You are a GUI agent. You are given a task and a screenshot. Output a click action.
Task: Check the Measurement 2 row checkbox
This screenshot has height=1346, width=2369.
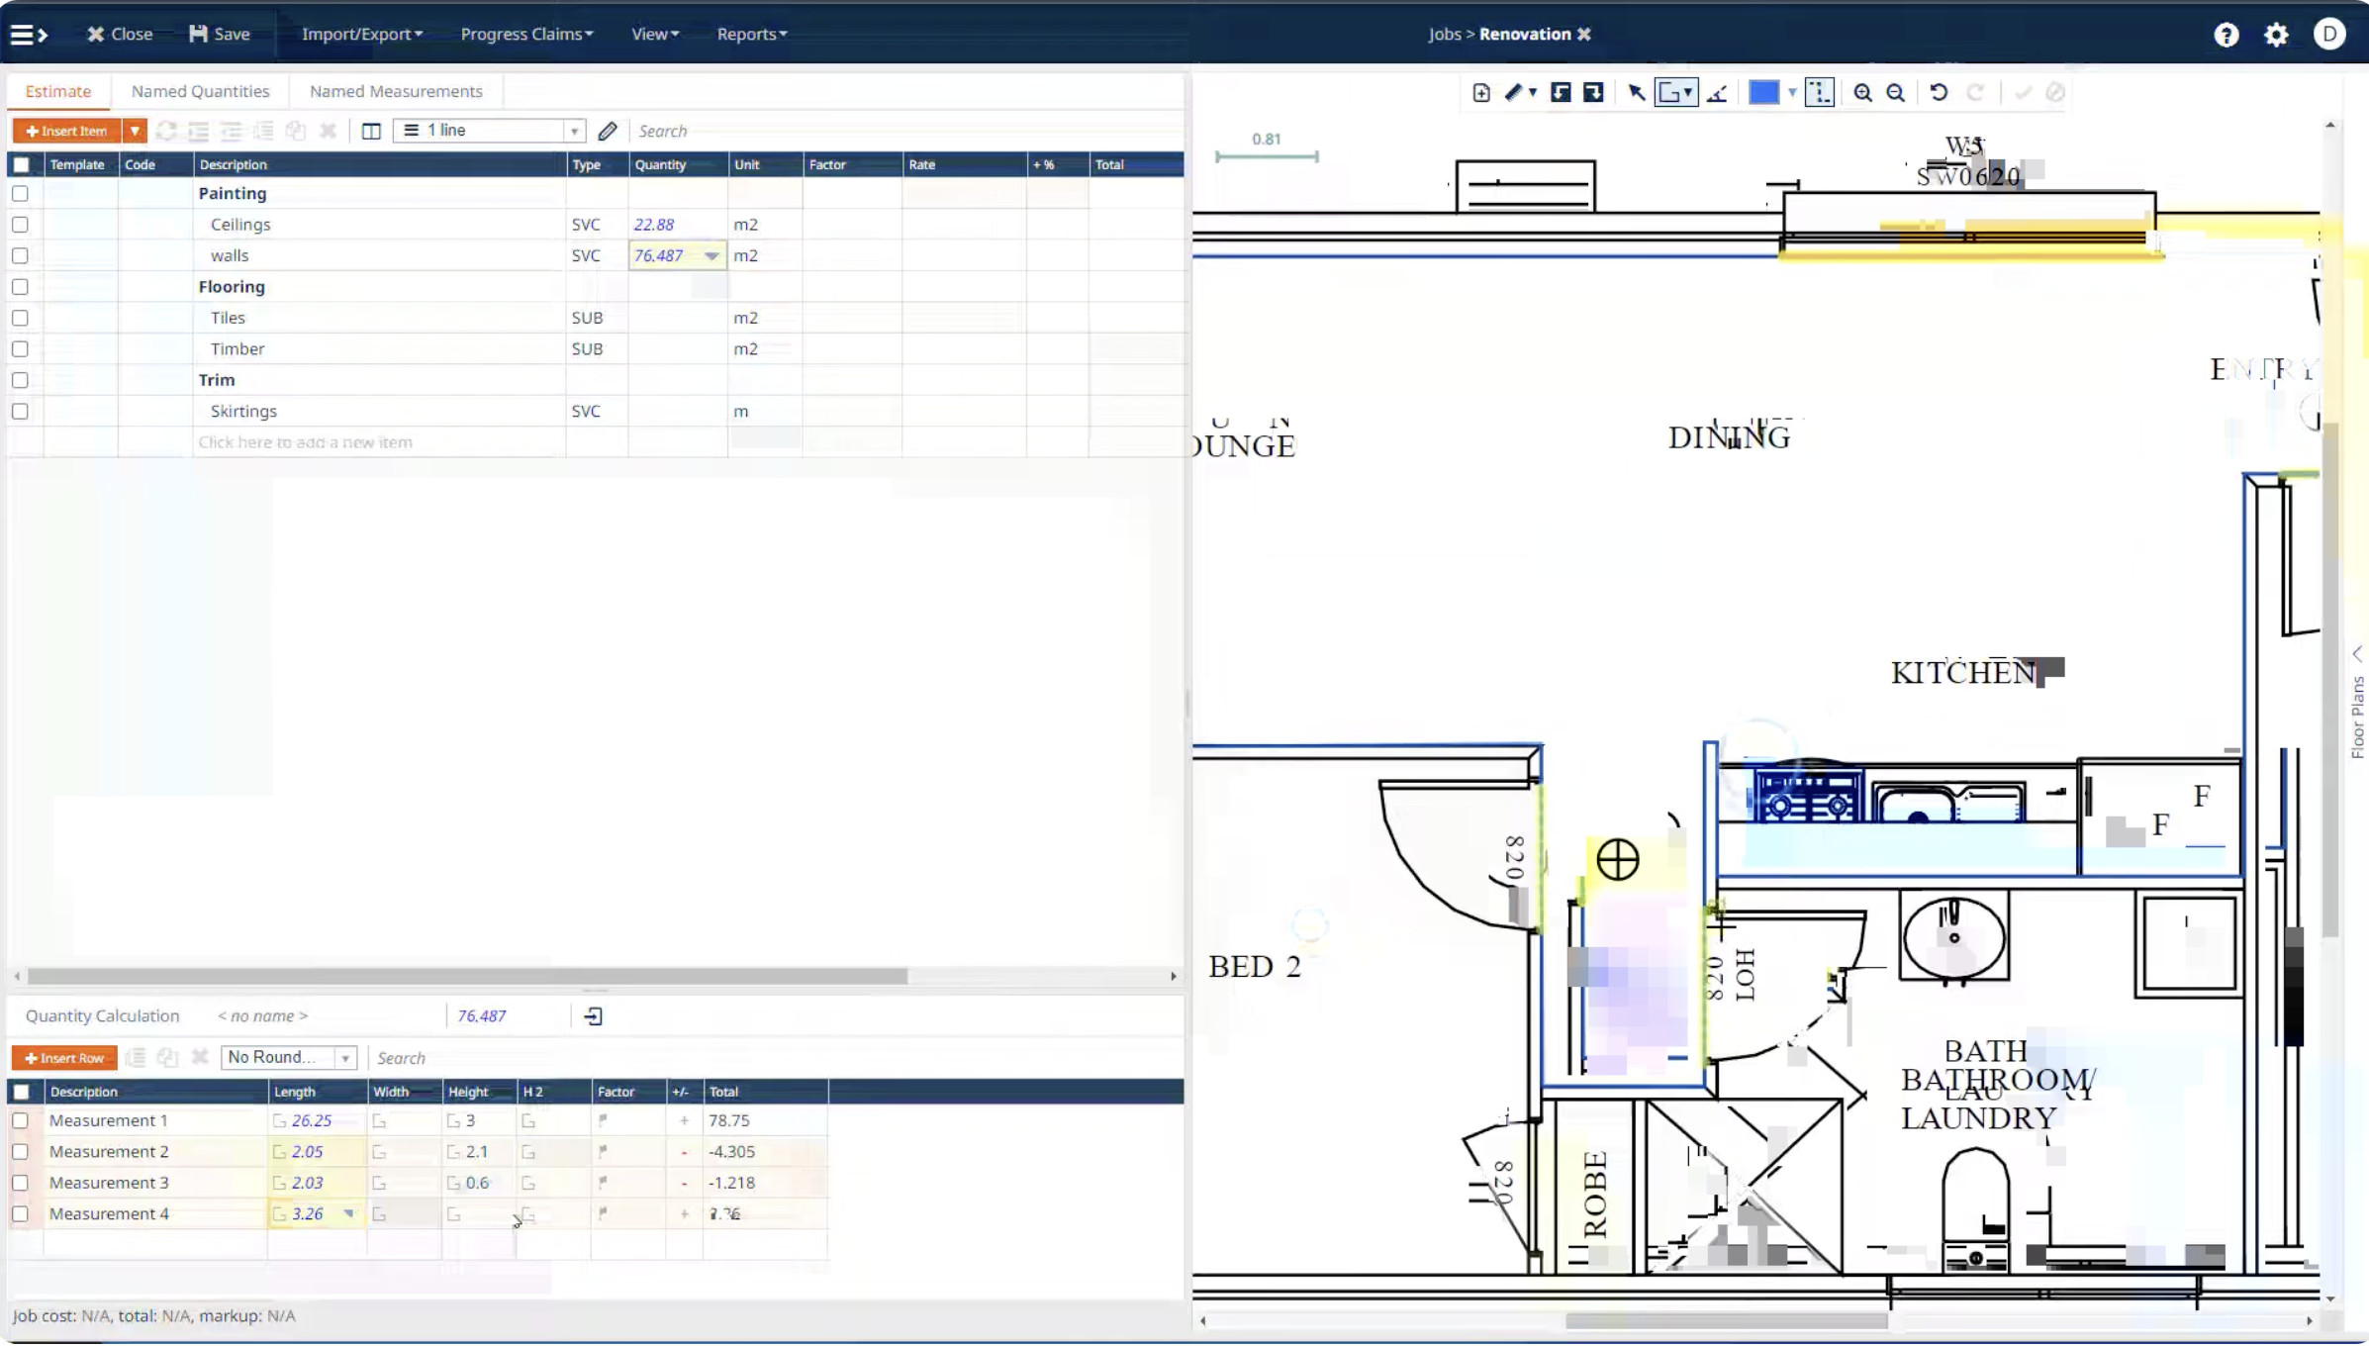20,1152
